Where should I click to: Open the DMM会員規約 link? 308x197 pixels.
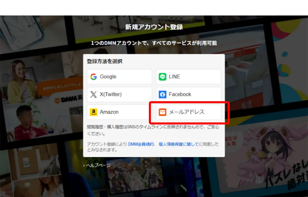coord(141,144)
